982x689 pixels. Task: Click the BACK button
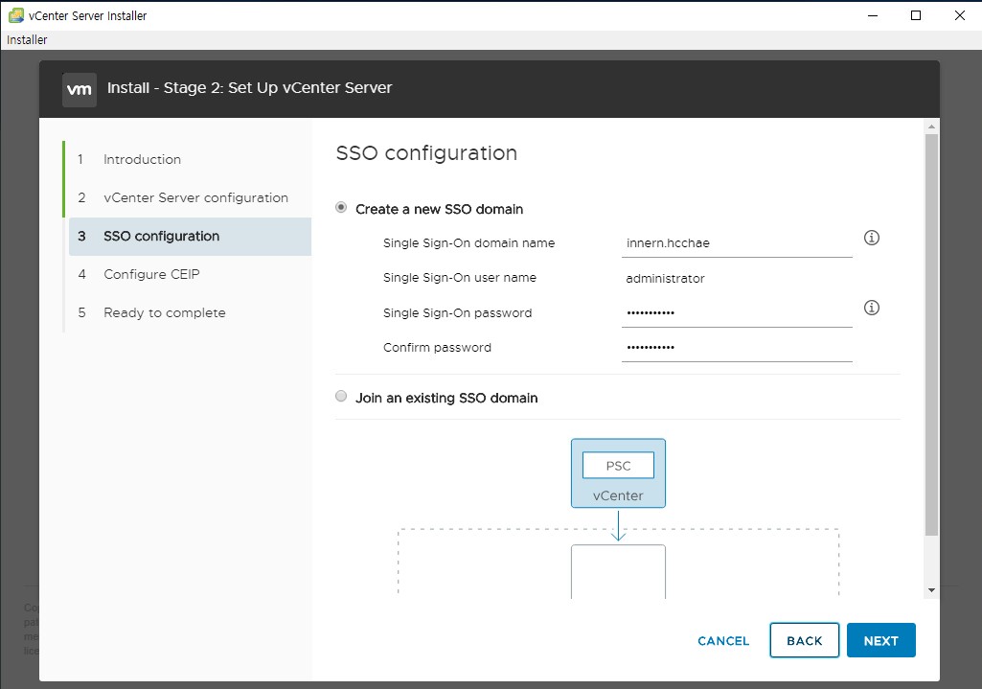pos(804,640)
